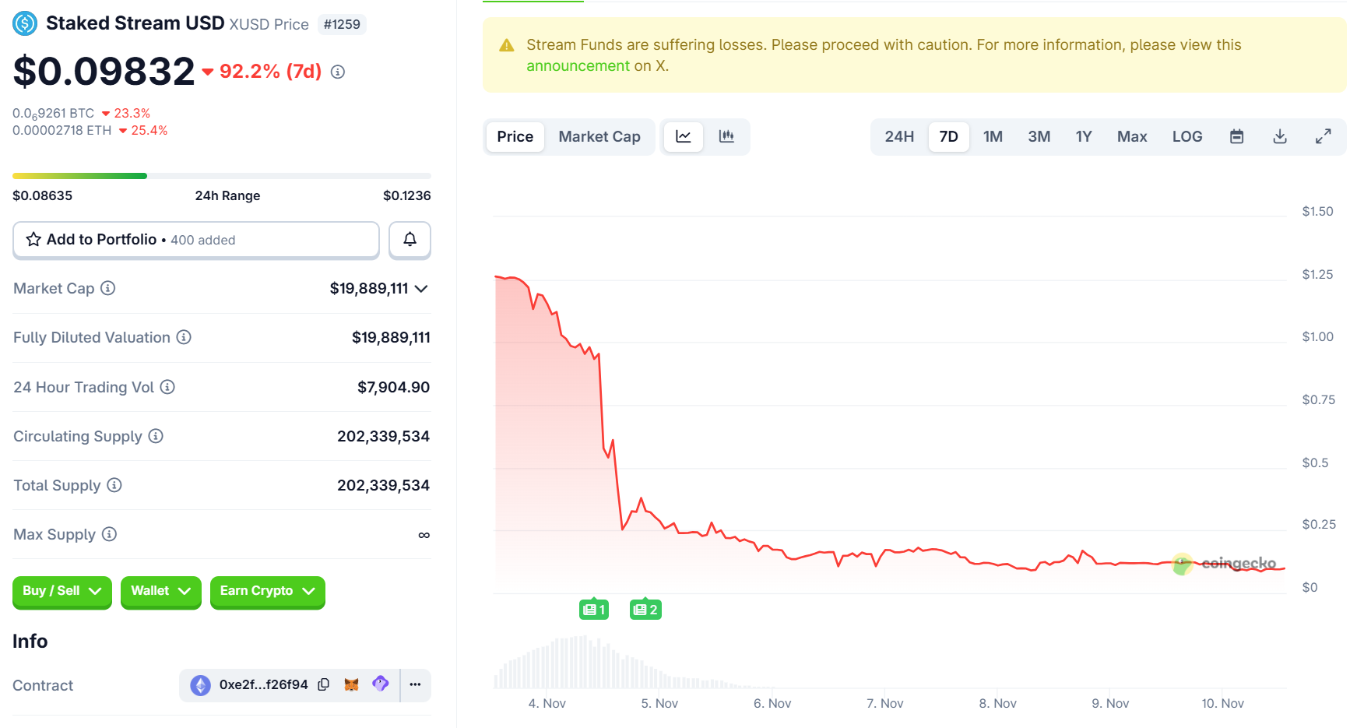Expand chart to fullscreen view

tap(1324, 136)
